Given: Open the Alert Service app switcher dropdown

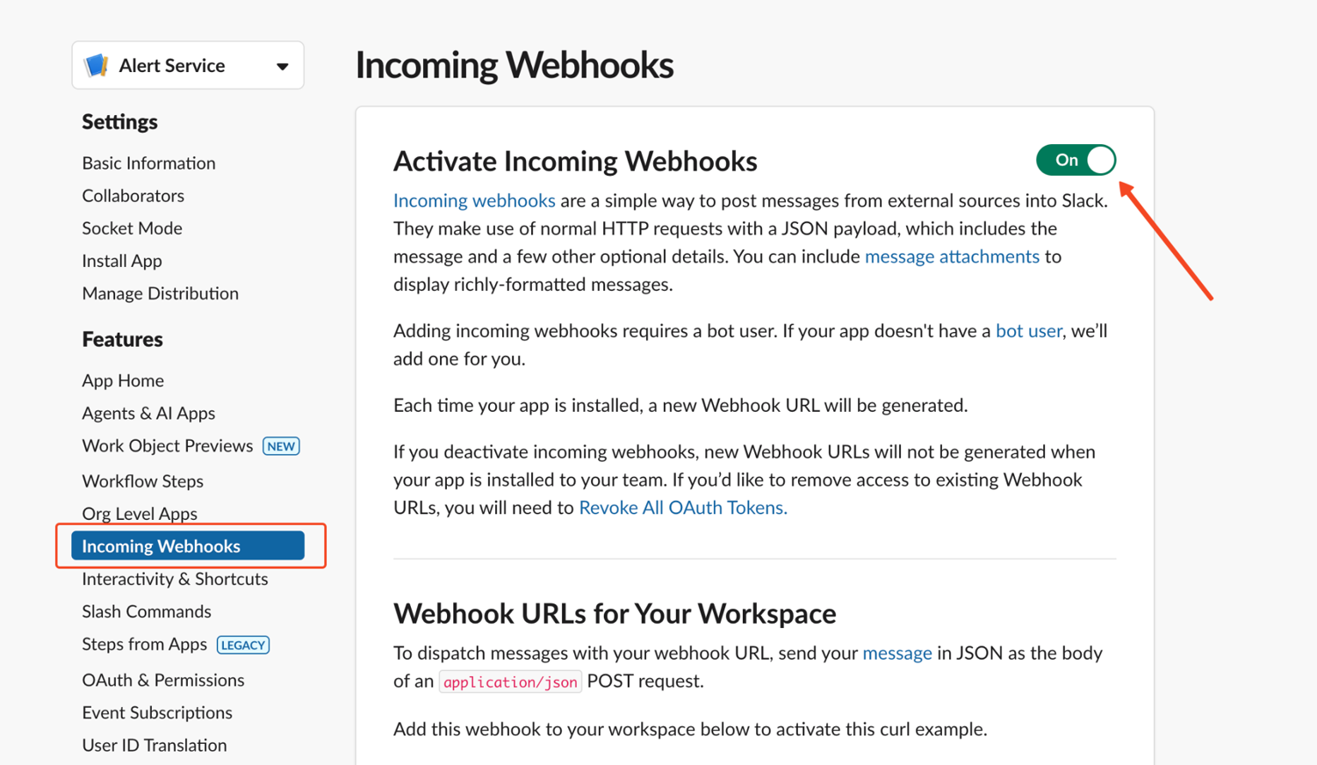Looking at the screenshot, I should 188,65.
